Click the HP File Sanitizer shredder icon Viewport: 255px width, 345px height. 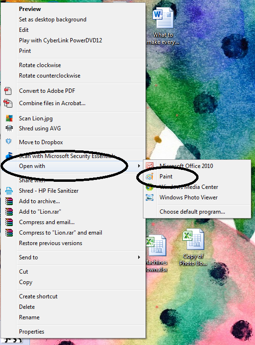[9, 191]
